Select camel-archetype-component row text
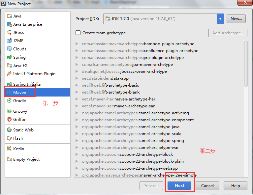253x195 pixels. (x=138, y=120)
